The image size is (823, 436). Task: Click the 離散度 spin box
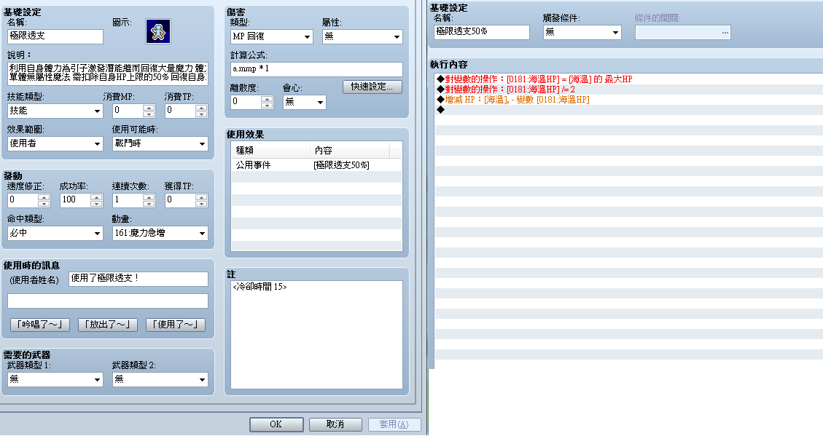tap(252, 102)
